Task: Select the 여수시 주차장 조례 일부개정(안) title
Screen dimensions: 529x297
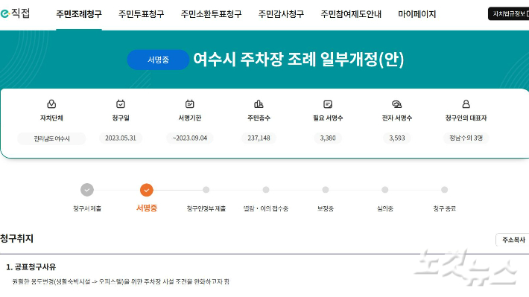Action: 298,60
